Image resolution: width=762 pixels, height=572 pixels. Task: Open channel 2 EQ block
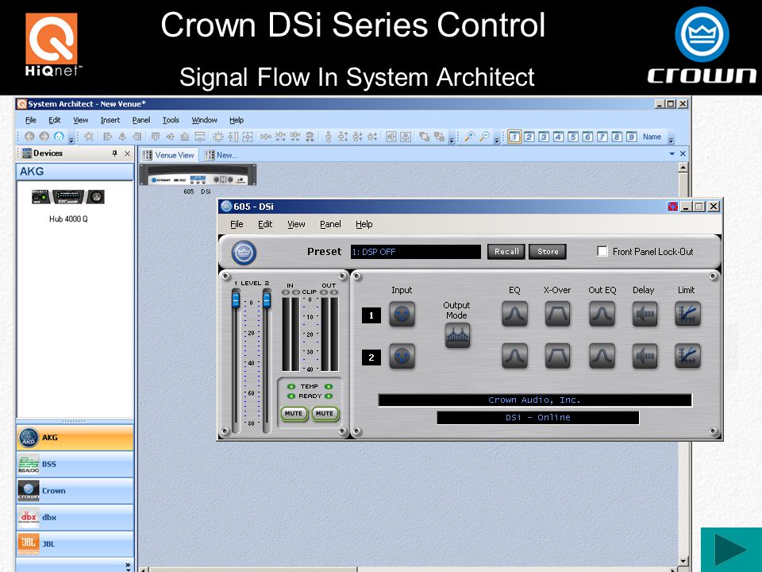click(x=514, y=357)
